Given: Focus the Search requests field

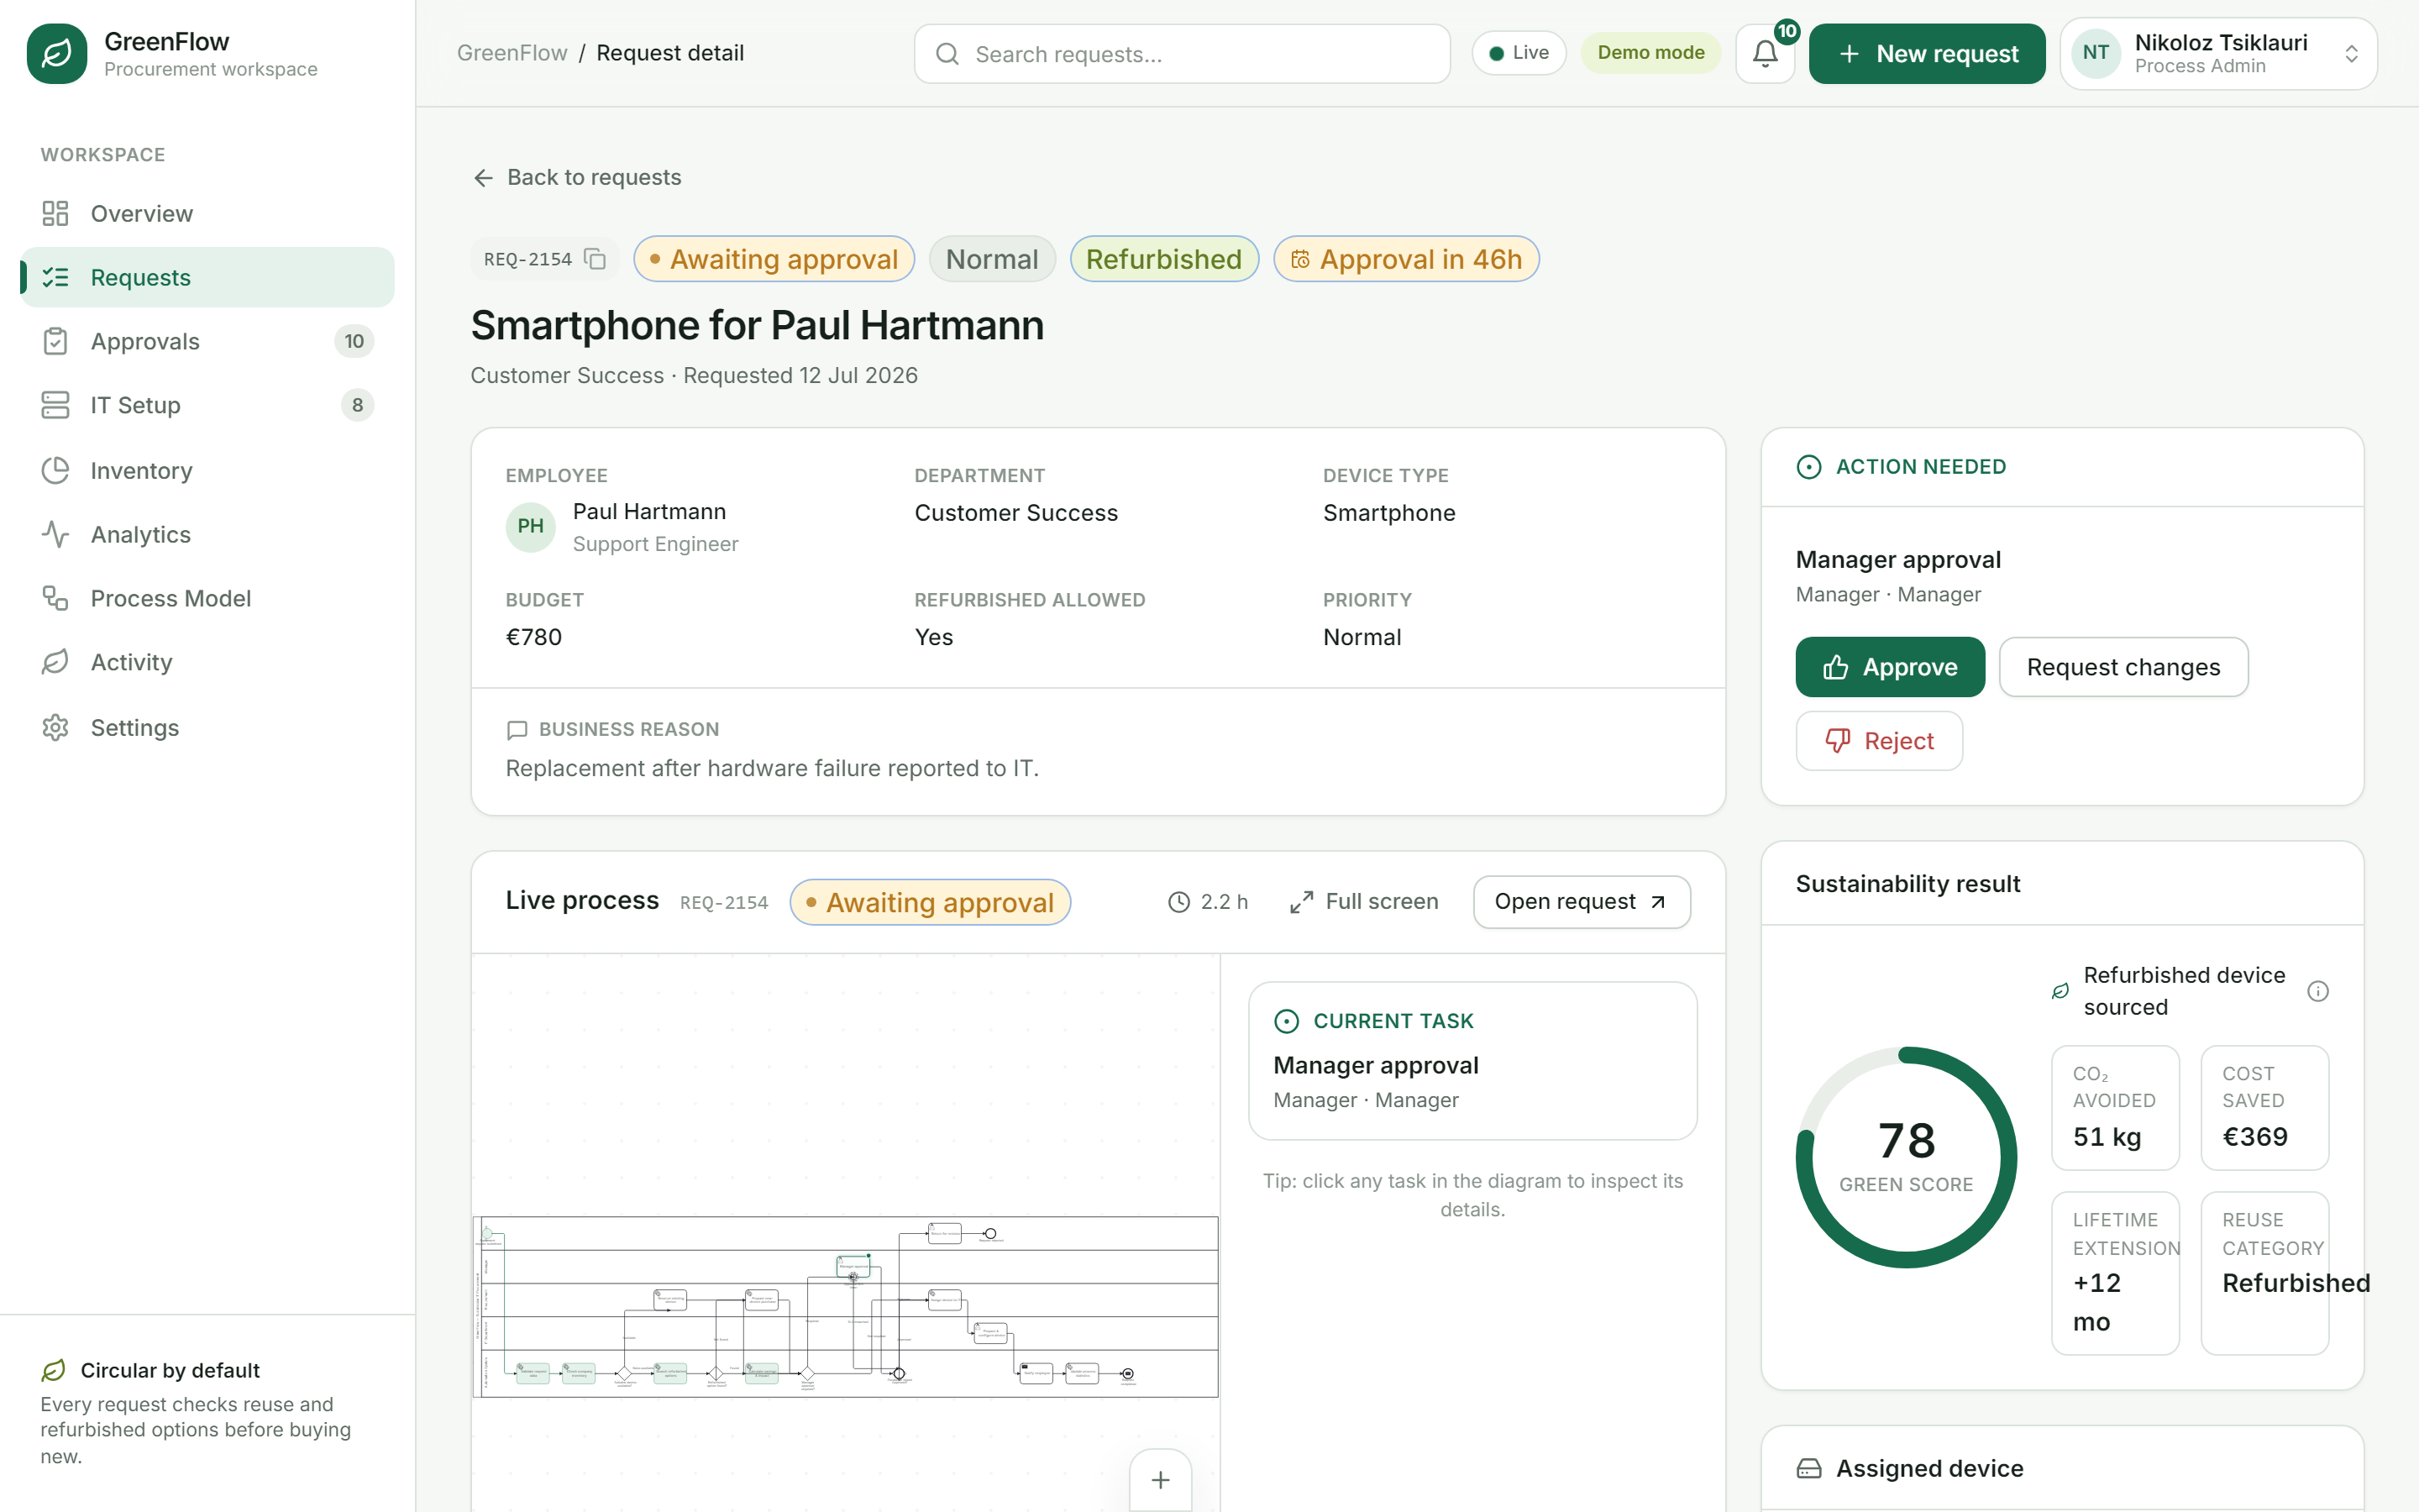Looking at the screenshot, I should point(1182,54).
